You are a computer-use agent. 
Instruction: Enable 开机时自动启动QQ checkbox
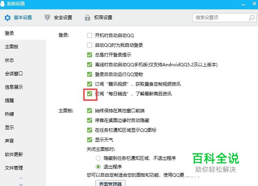click(89, 35)
